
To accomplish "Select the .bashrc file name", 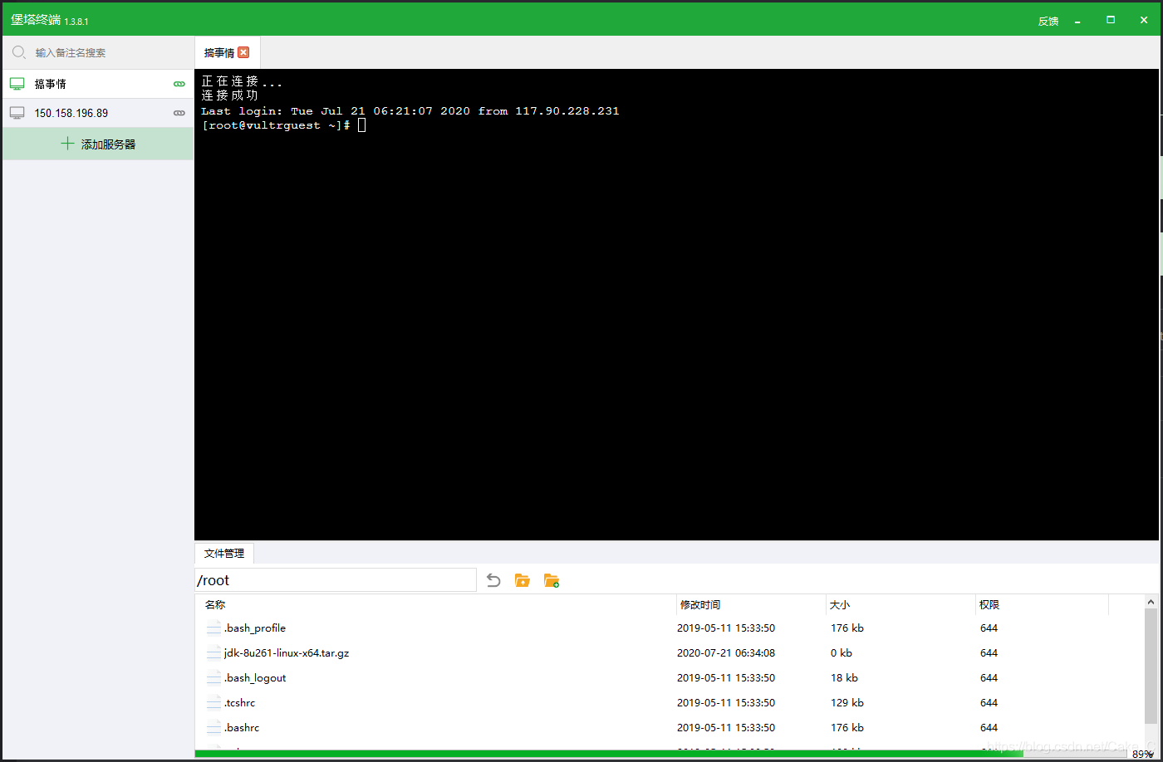I will tap(242, 727).
